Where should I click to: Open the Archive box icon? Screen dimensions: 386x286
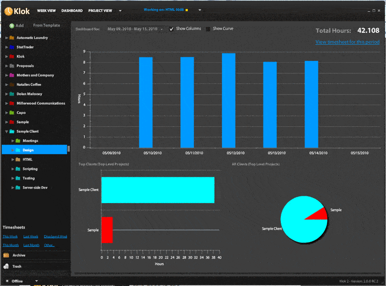(6, 256)
